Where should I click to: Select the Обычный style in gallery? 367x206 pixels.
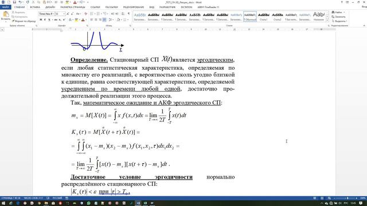(x=250, y=17)
